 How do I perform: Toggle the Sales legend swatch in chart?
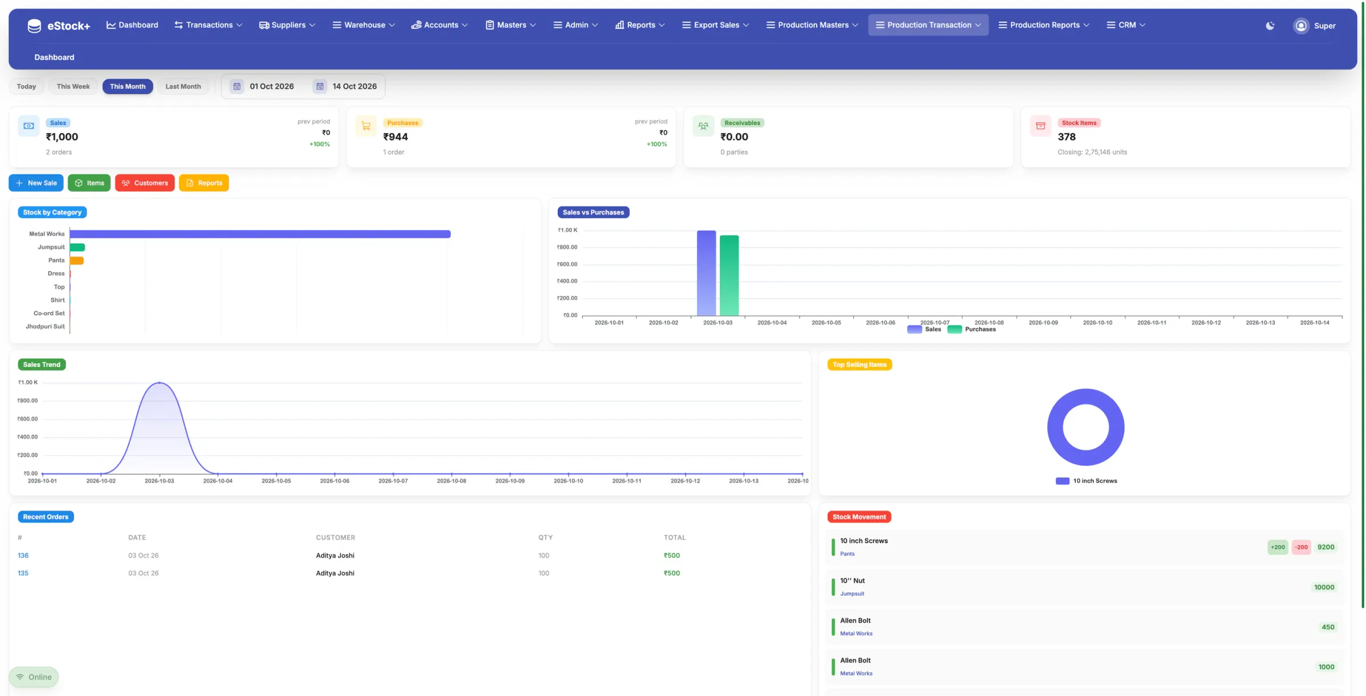(x=914, y=330)
